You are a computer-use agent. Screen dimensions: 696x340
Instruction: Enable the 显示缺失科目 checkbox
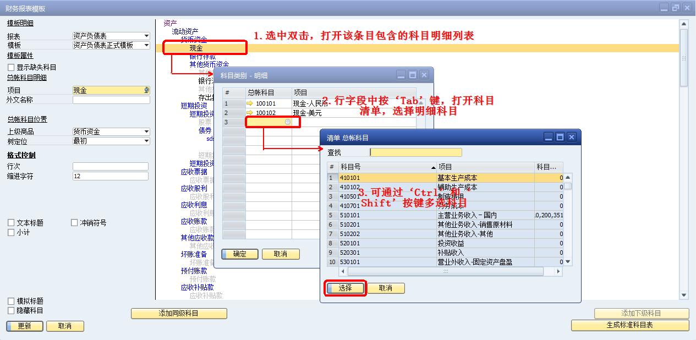pos(11,67)
